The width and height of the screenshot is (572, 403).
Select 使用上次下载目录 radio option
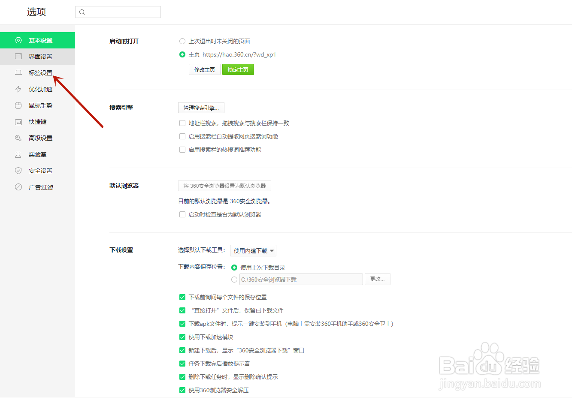234,268
